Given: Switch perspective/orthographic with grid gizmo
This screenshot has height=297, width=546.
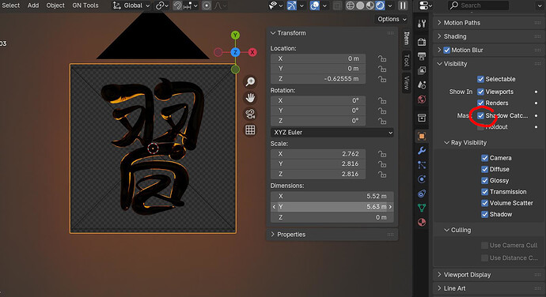Looking at the screenshot, I should [250, 130].
